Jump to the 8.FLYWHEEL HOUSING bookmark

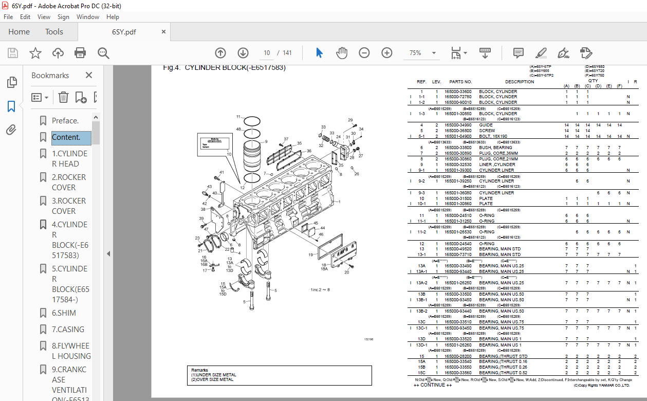point(71,351)
